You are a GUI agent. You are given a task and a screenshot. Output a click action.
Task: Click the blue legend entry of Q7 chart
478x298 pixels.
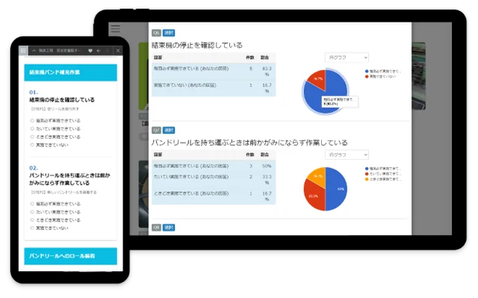click(x=383, y=169)
